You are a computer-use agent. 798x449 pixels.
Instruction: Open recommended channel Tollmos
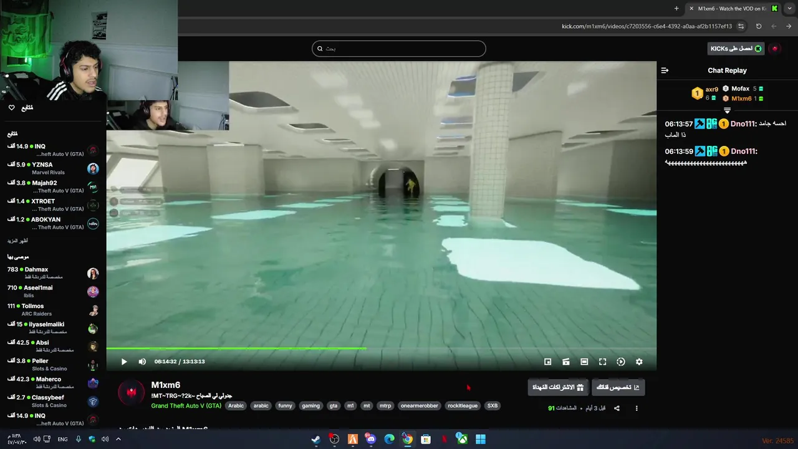coord(53,310)
